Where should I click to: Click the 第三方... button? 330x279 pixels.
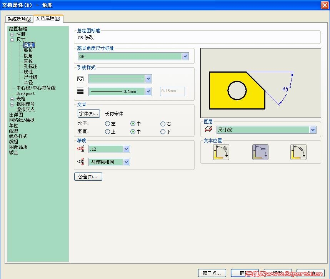[212, 273]
